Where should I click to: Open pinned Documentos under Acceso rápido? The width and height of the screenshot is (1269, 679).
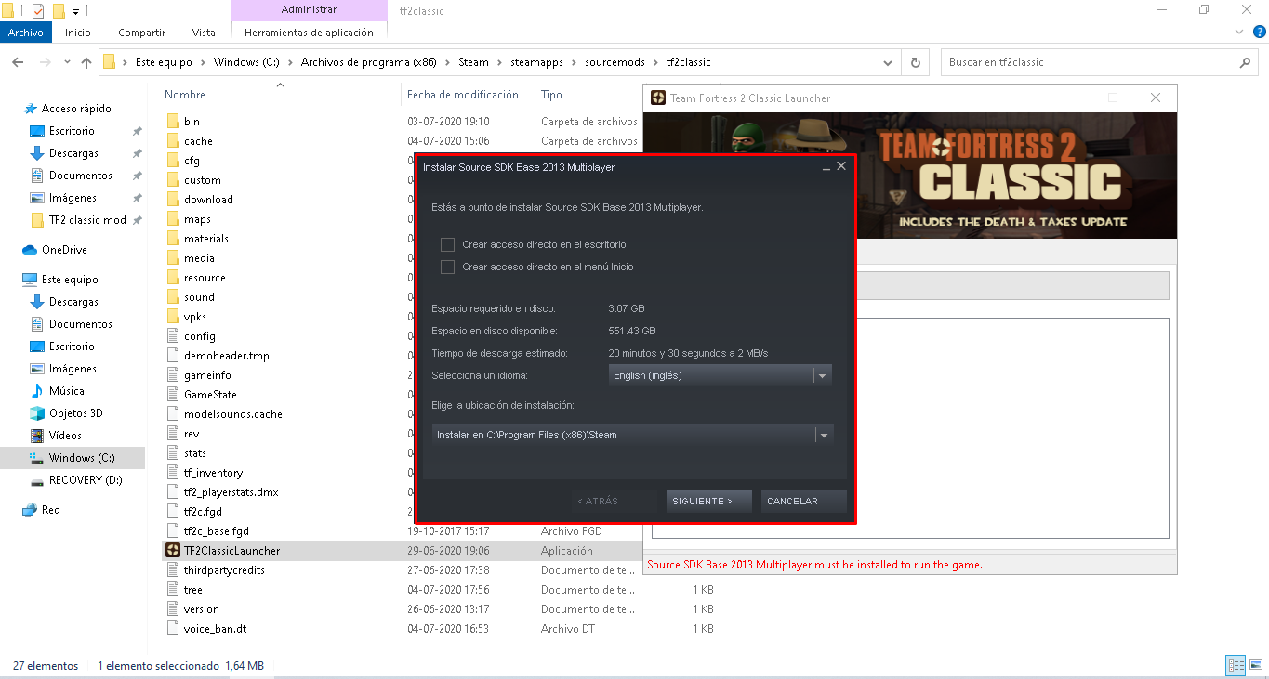[x=81, y=176]
